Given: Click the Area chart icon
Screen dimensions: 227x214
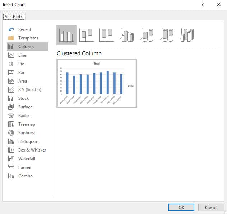Looking at the screenshot, I should point(11,81).
